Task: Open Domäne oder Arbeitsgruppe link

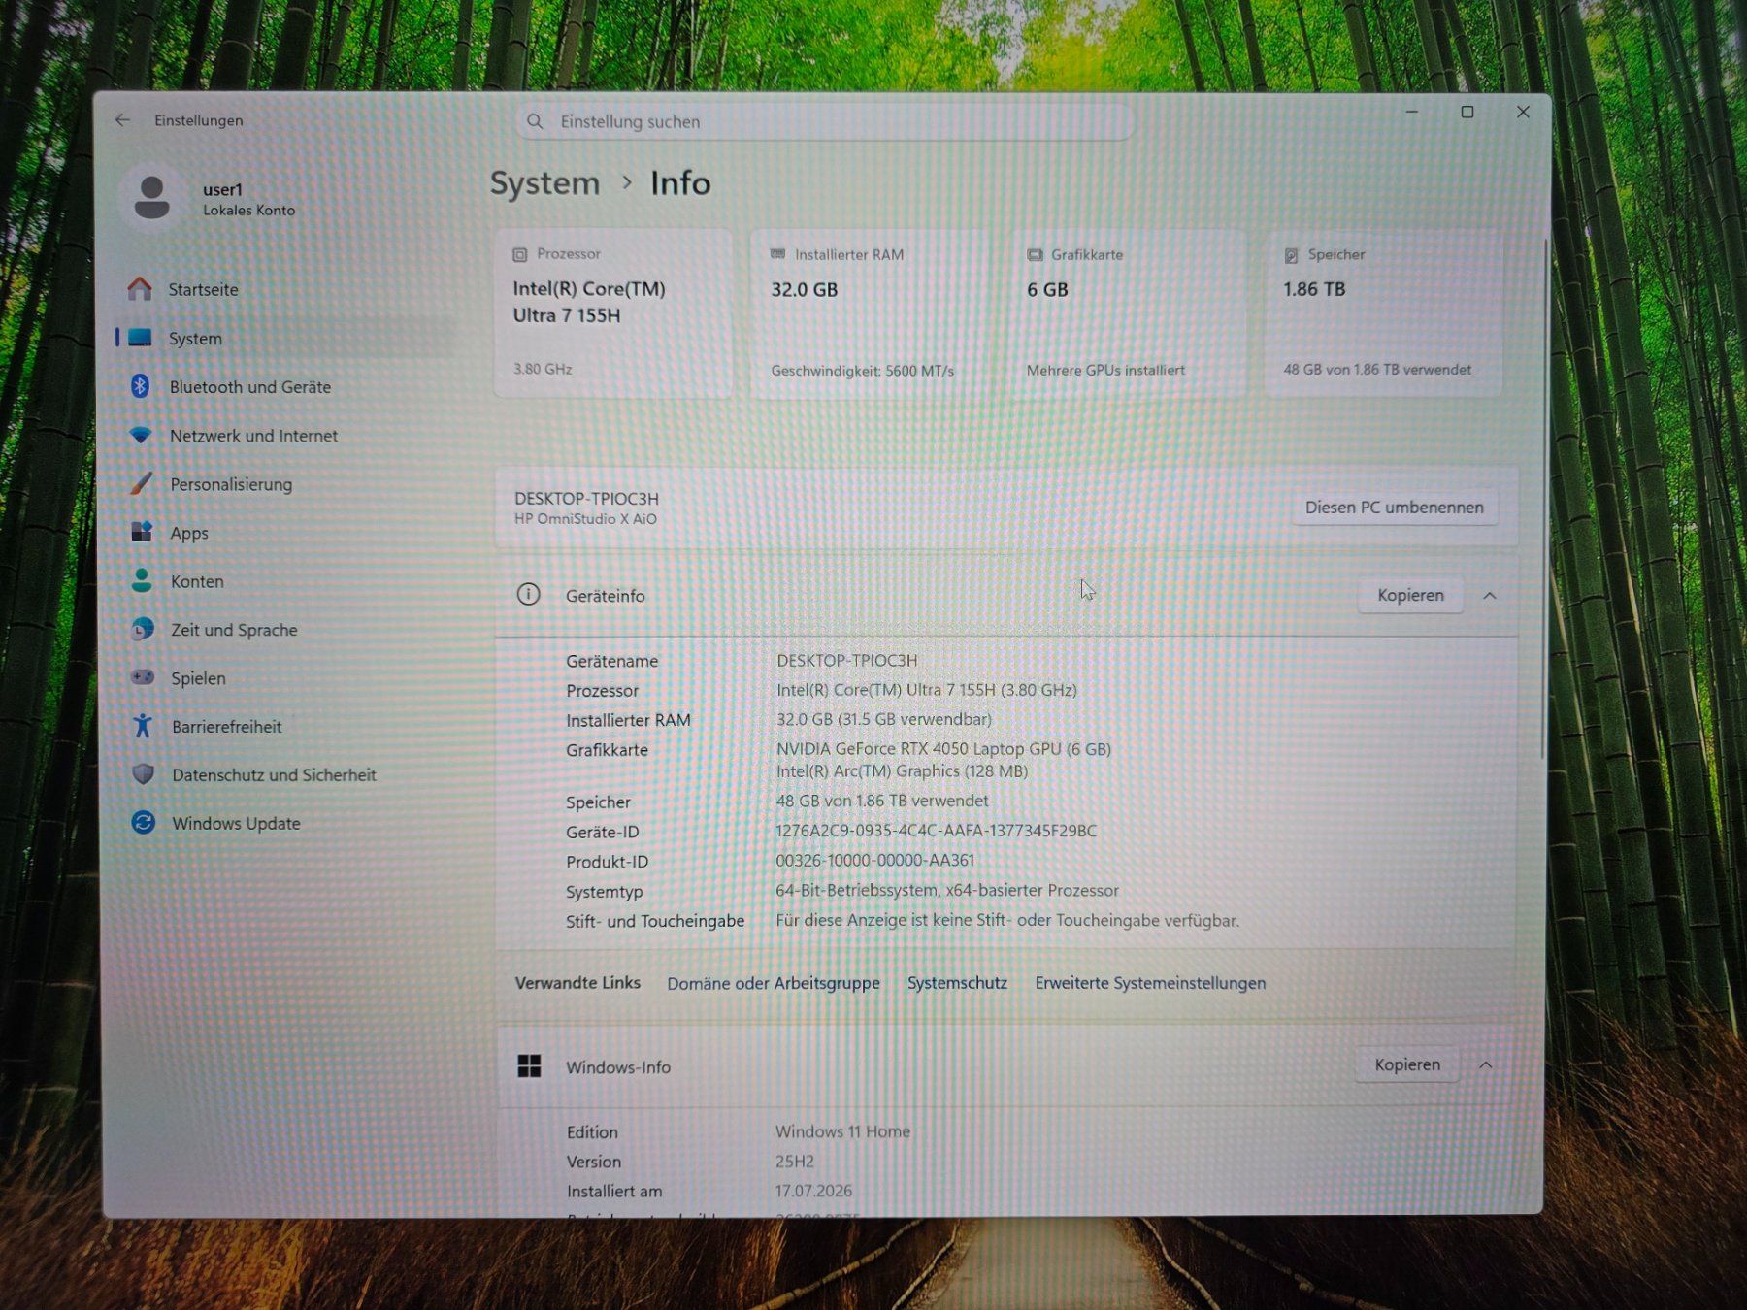Action: click(774, 983)
